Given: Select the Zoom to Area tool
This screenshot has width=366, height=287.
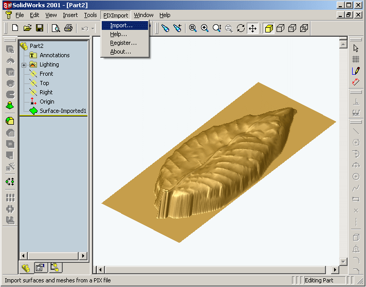Looking at the screenshot, I should click(205, 28).
